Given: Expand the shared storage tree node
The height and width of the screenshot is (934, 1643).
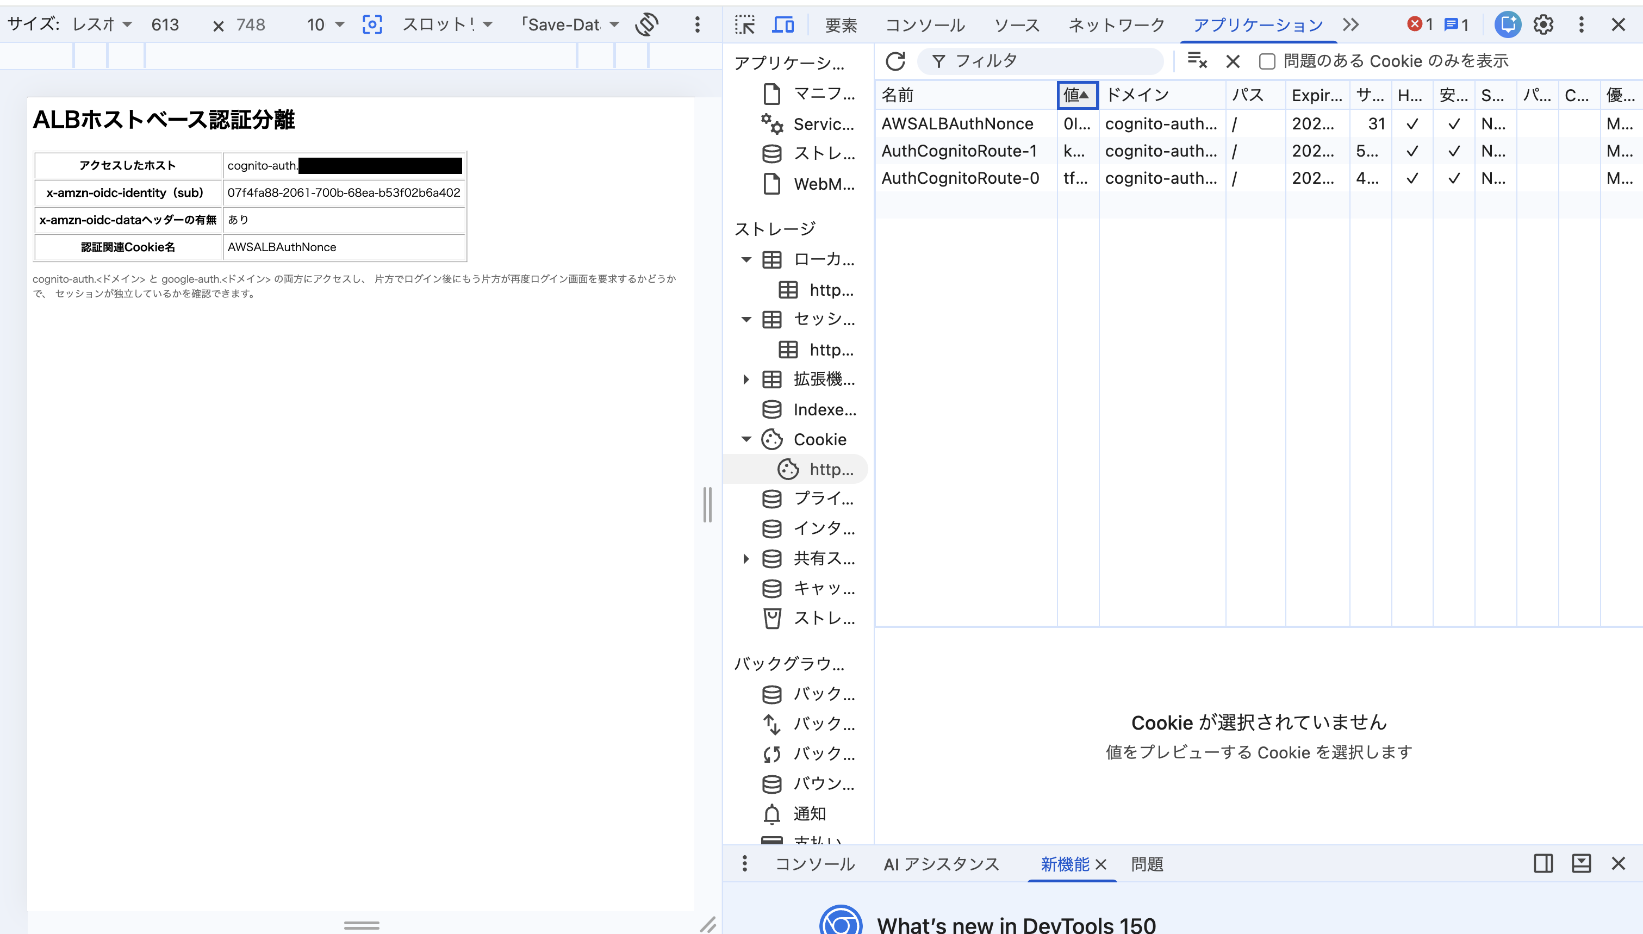Looking at the screenshot, I should 746,558.
